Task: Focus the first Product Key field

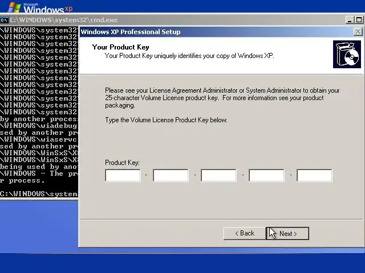Action: [x=123, y=175]
